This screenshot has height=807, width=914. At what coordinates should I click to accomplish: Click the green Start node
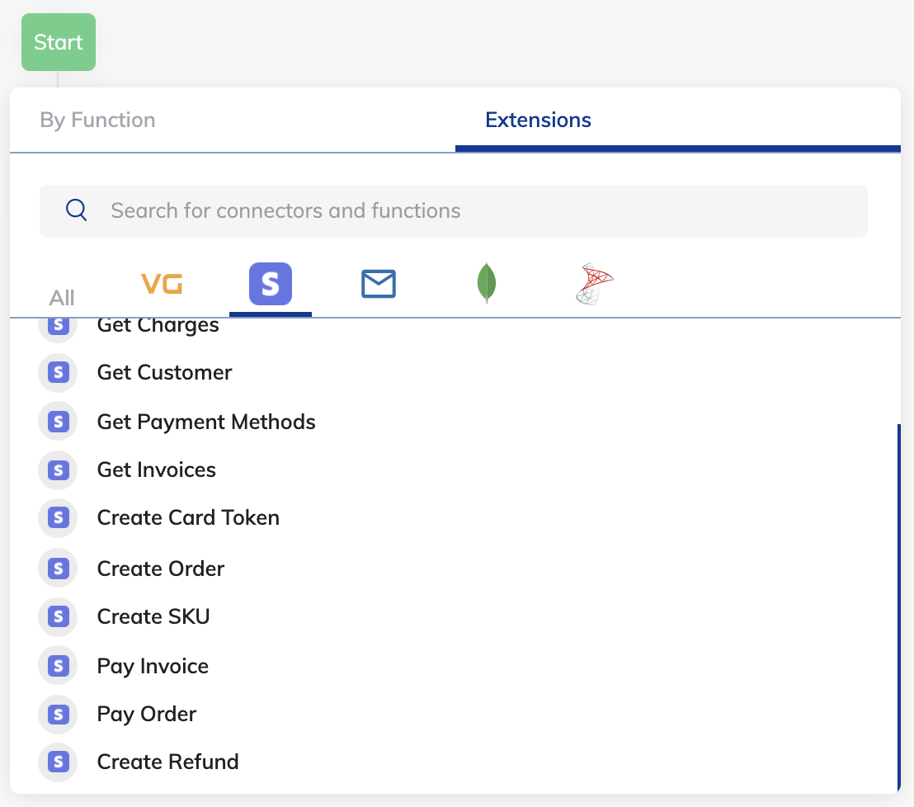(59, 42)
